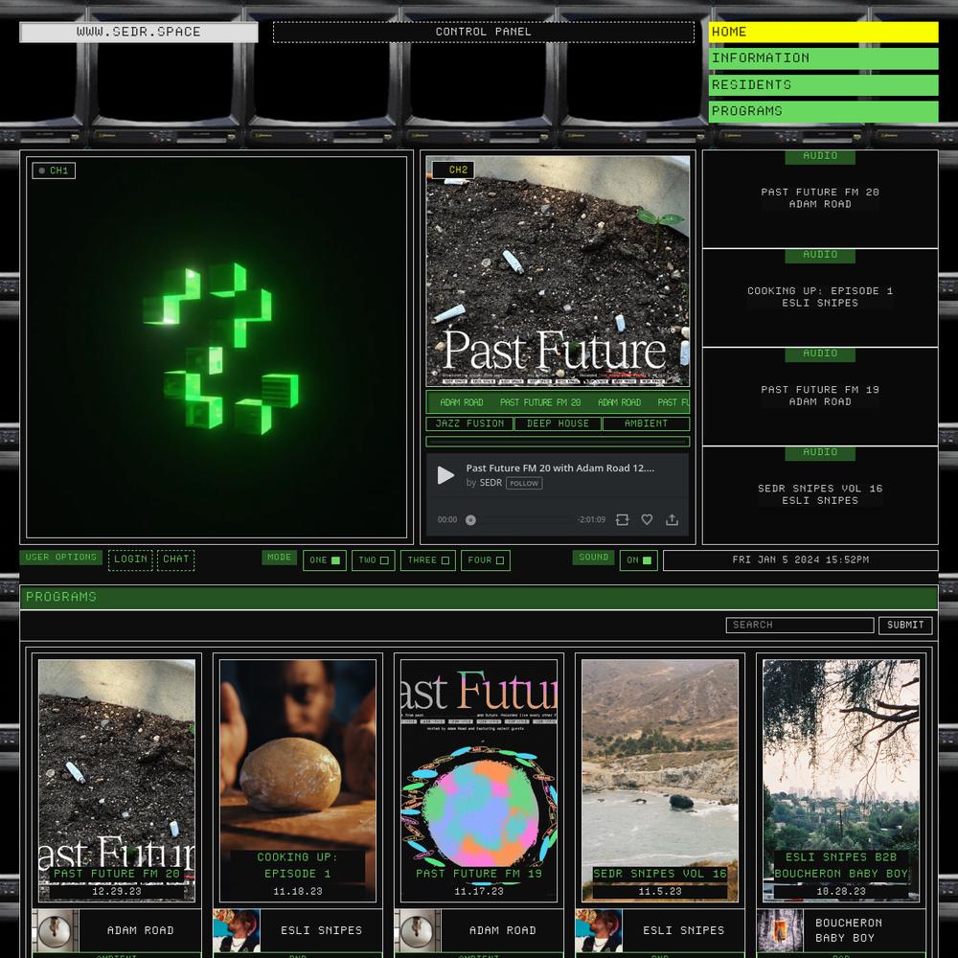Viewport: 958px width, 958px height.
Task: Click scrolling ticker text Past Future FM 20
Action: coord(540,402)
